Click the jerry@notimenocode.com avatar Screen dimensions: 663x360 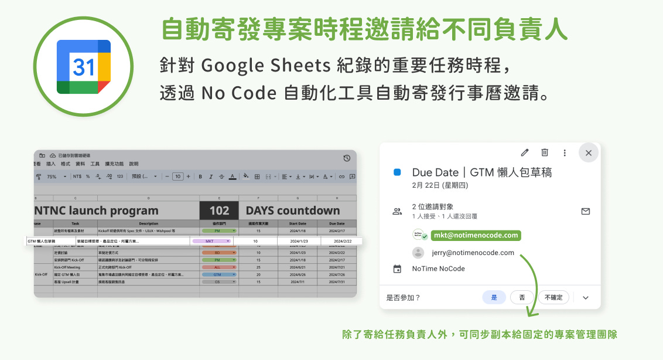coord(418,253)
